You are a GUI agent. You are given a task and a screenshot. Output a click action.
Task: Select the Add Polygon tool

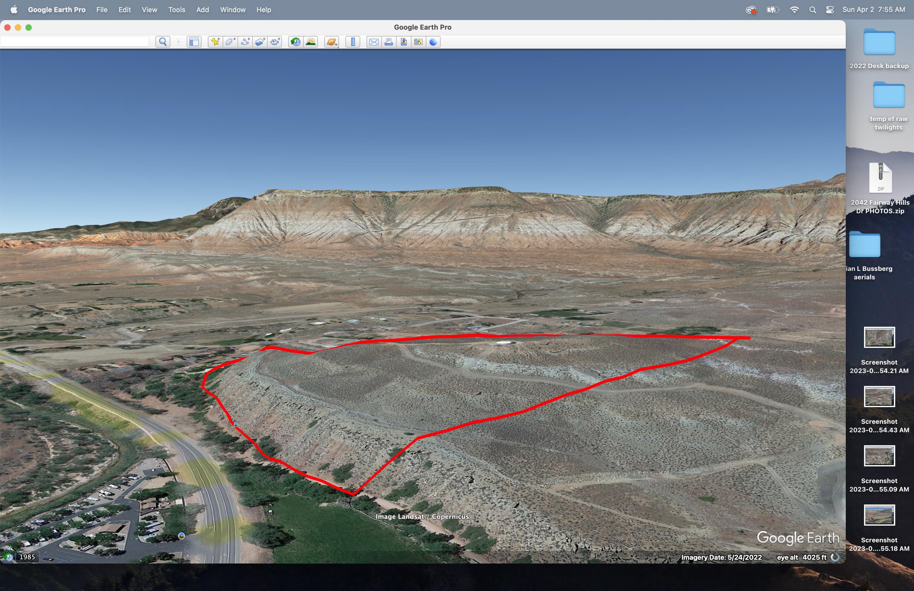(230, 42)
